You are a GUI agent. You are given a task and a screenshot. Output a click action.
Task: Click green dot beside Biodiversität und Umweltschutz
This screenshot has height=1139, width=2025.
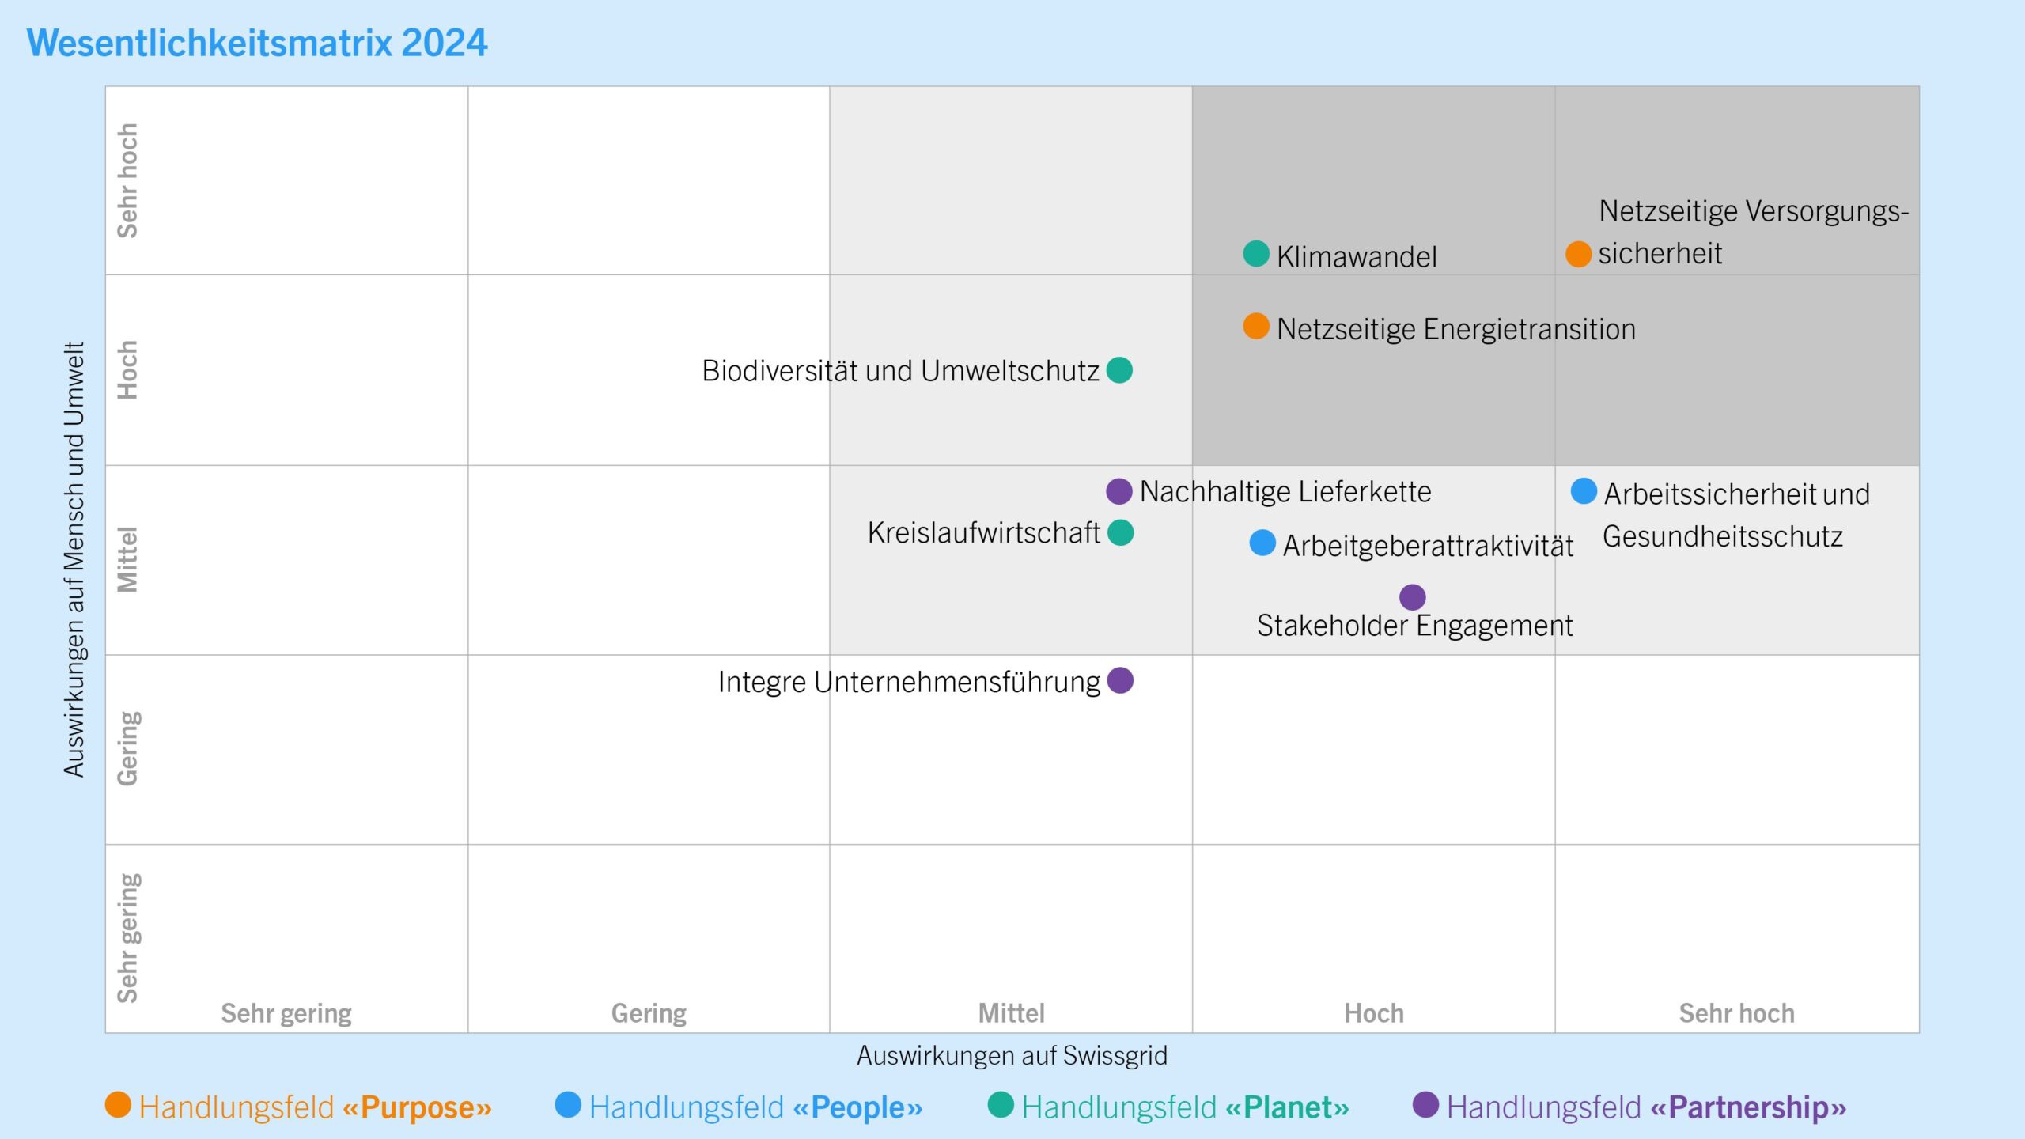[x=1119, y=369]
